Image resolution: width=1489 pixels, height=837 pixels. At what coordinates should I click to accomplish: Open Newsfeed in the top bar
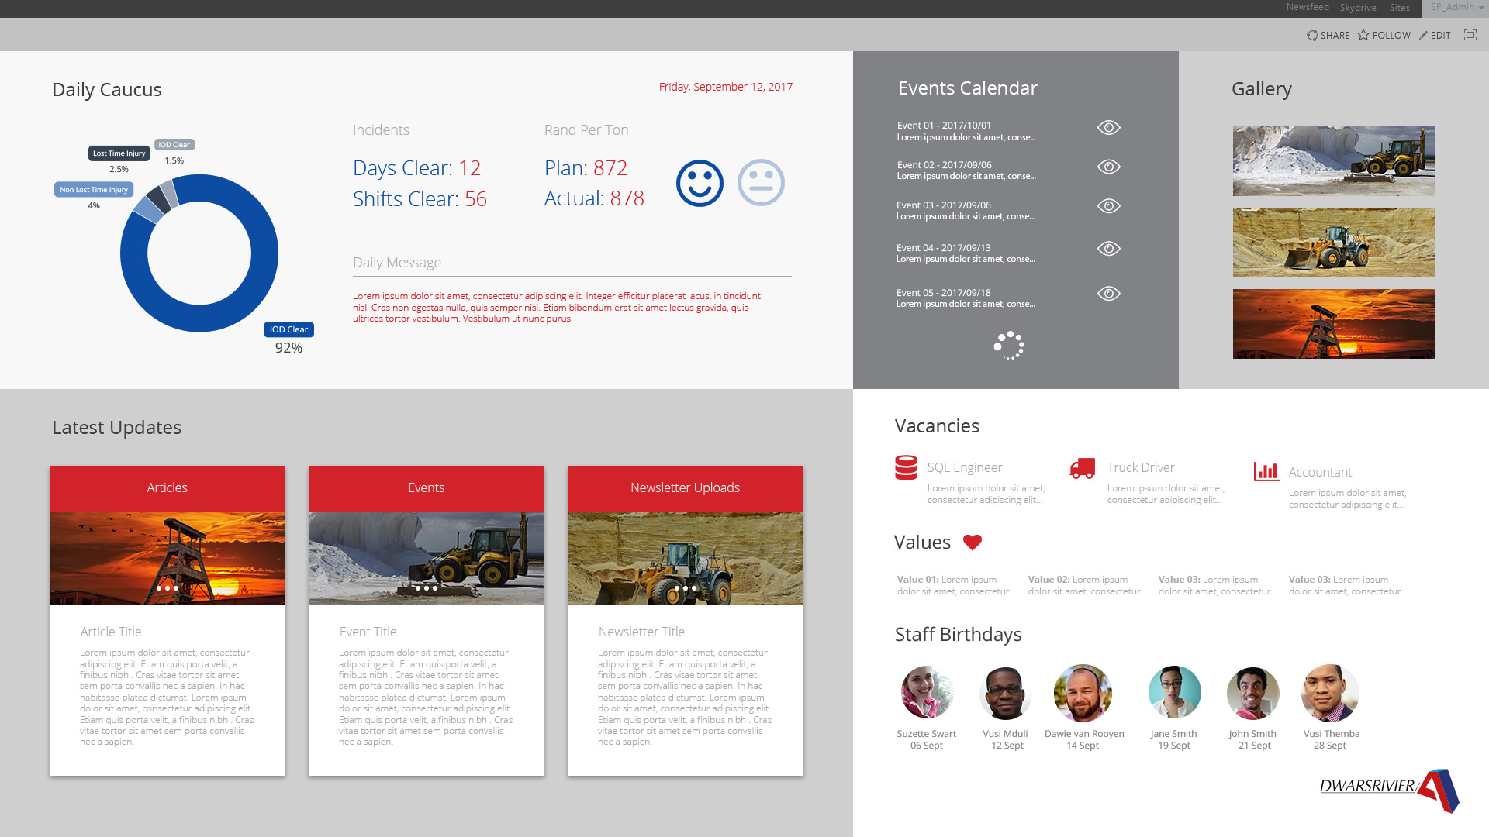coord(1308,8)
